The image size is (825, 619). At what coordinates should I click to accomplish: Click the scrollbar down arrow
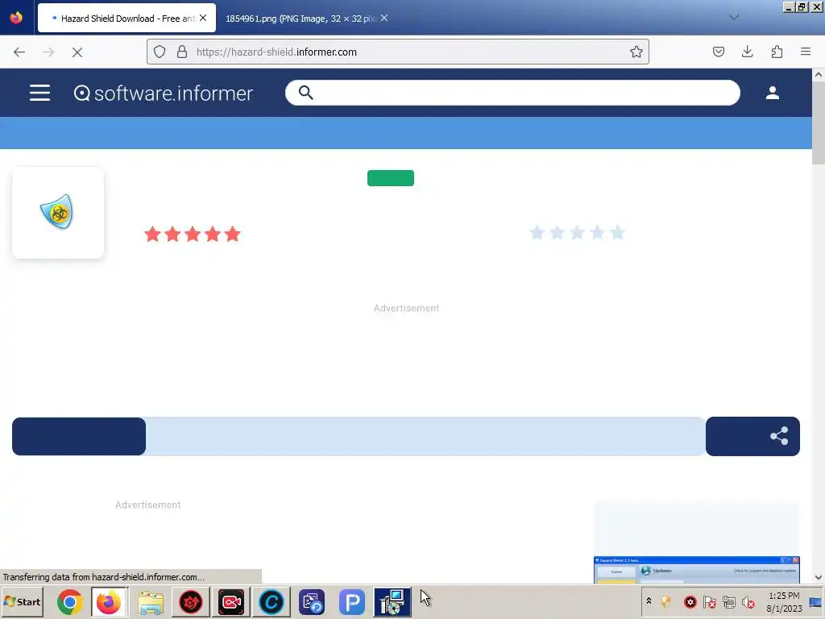(x=819, y=577)
